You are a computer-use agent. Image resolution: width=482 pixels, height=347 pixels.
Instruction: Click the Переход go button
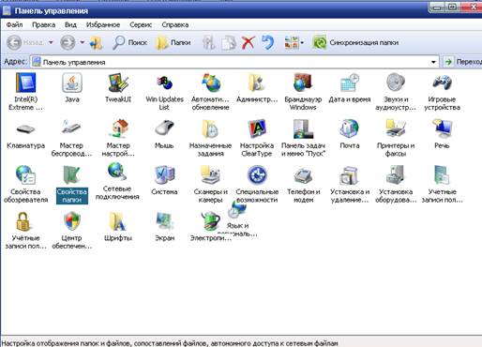(x=463, y=62)
